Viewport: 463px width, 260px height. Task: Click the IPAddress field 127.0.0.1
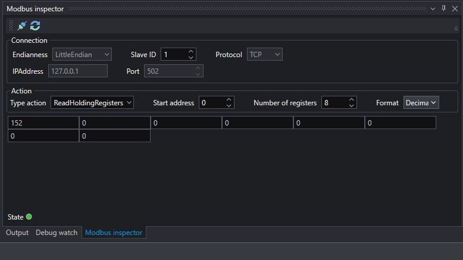pyautogui.click(x=78, y=71)
